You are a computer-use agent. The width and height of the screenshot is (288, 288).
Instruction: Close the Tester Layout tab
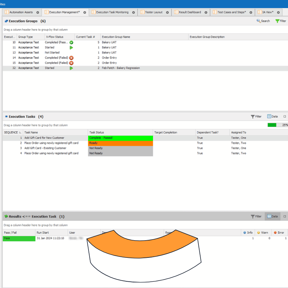[167, 13]
